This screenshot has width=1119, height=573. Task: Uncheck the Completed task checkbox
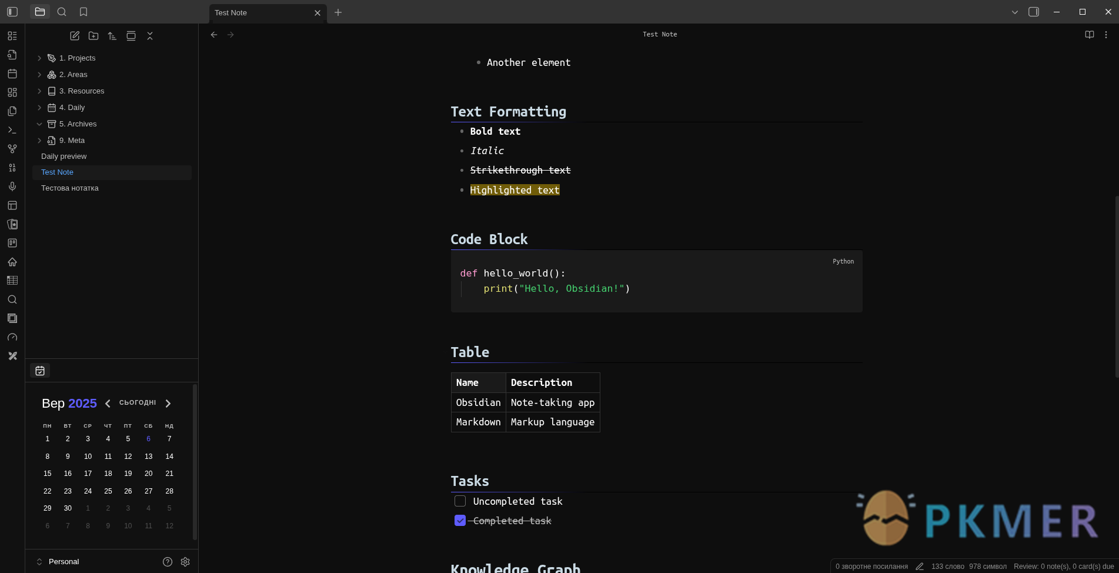point(460,521)
